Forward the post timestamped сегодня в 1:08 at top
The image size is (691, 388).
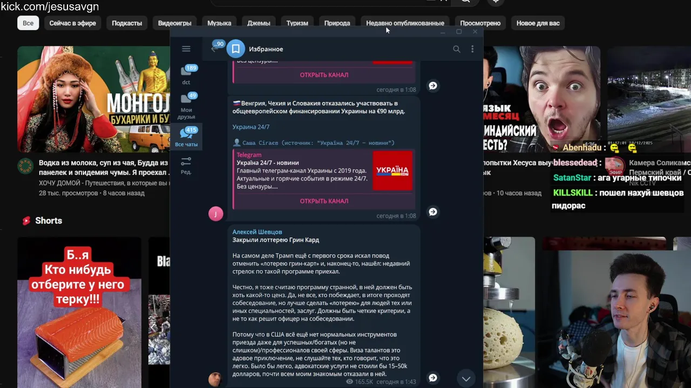pyautogui.click(x=433, y=86)
